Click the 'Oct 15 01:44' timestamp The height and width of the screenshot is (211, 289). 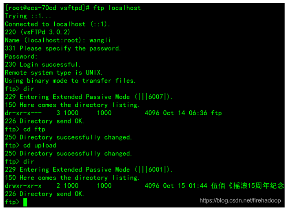[x=185, y=186]
